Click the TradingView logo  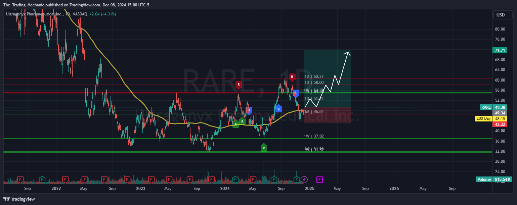(19, 199)
